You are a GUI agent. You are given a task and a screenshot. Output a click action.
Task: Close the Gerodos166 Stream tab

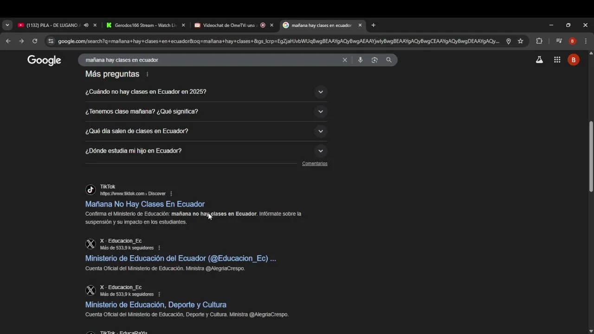click(183, 25)
